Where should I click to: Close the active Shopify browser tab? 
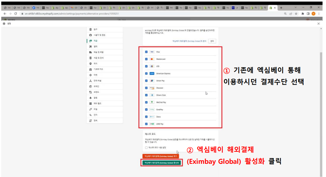click(x=275, y=8)
